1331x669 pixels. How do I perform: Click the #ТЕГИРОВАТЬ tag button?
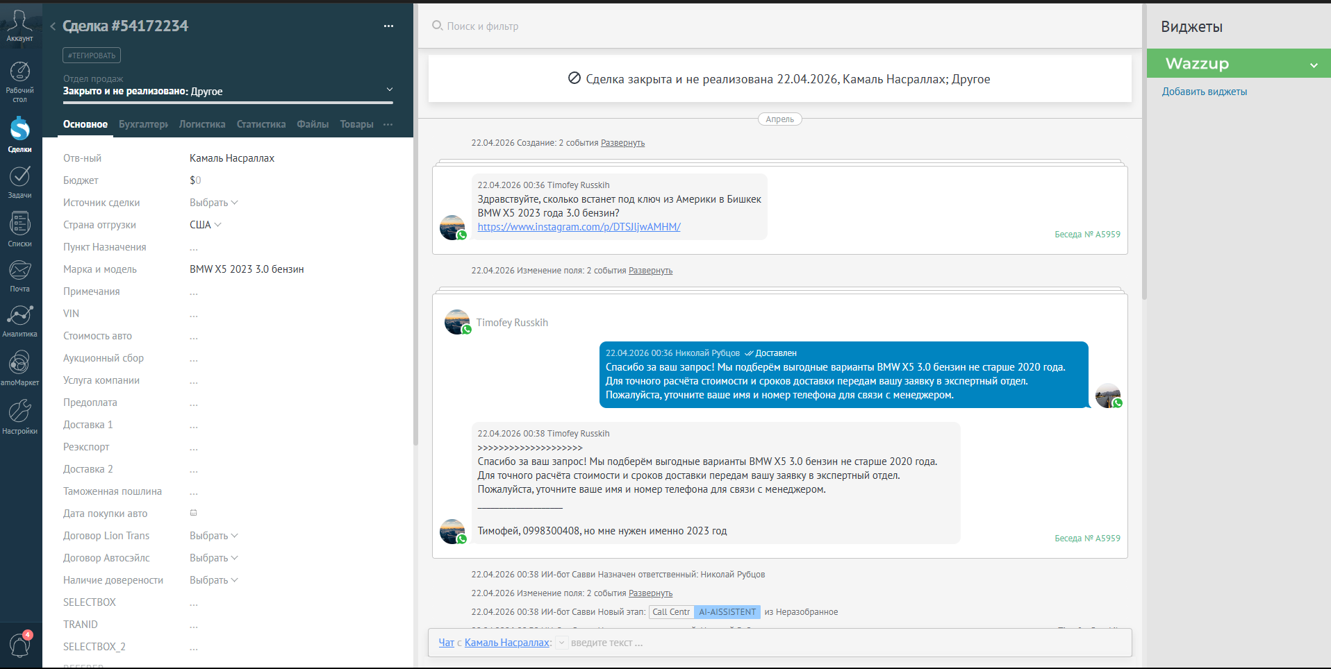point(92,56)
